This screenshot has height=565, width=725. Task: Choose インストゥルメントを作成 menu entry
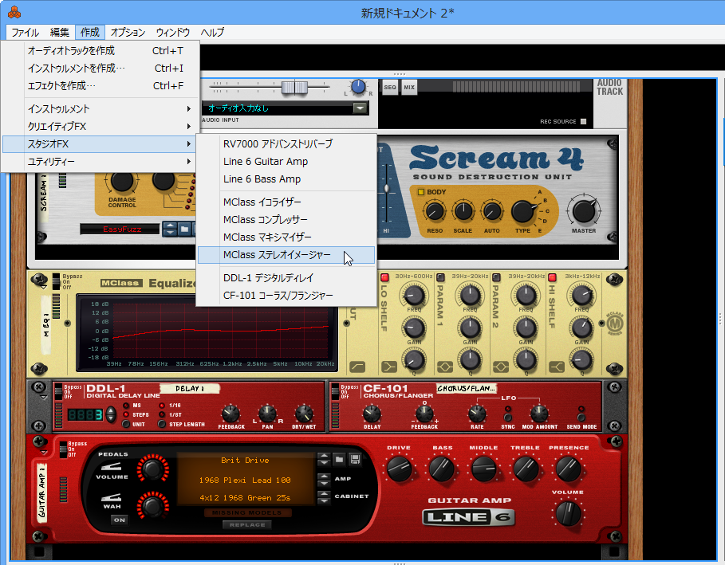coord(100,69)
